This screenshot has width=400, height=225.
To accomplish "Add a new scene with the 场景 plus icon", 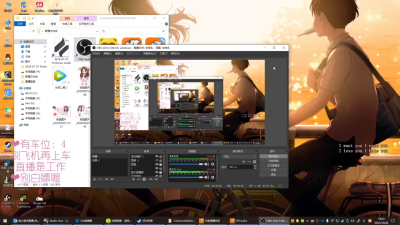I will pos(94,179).
